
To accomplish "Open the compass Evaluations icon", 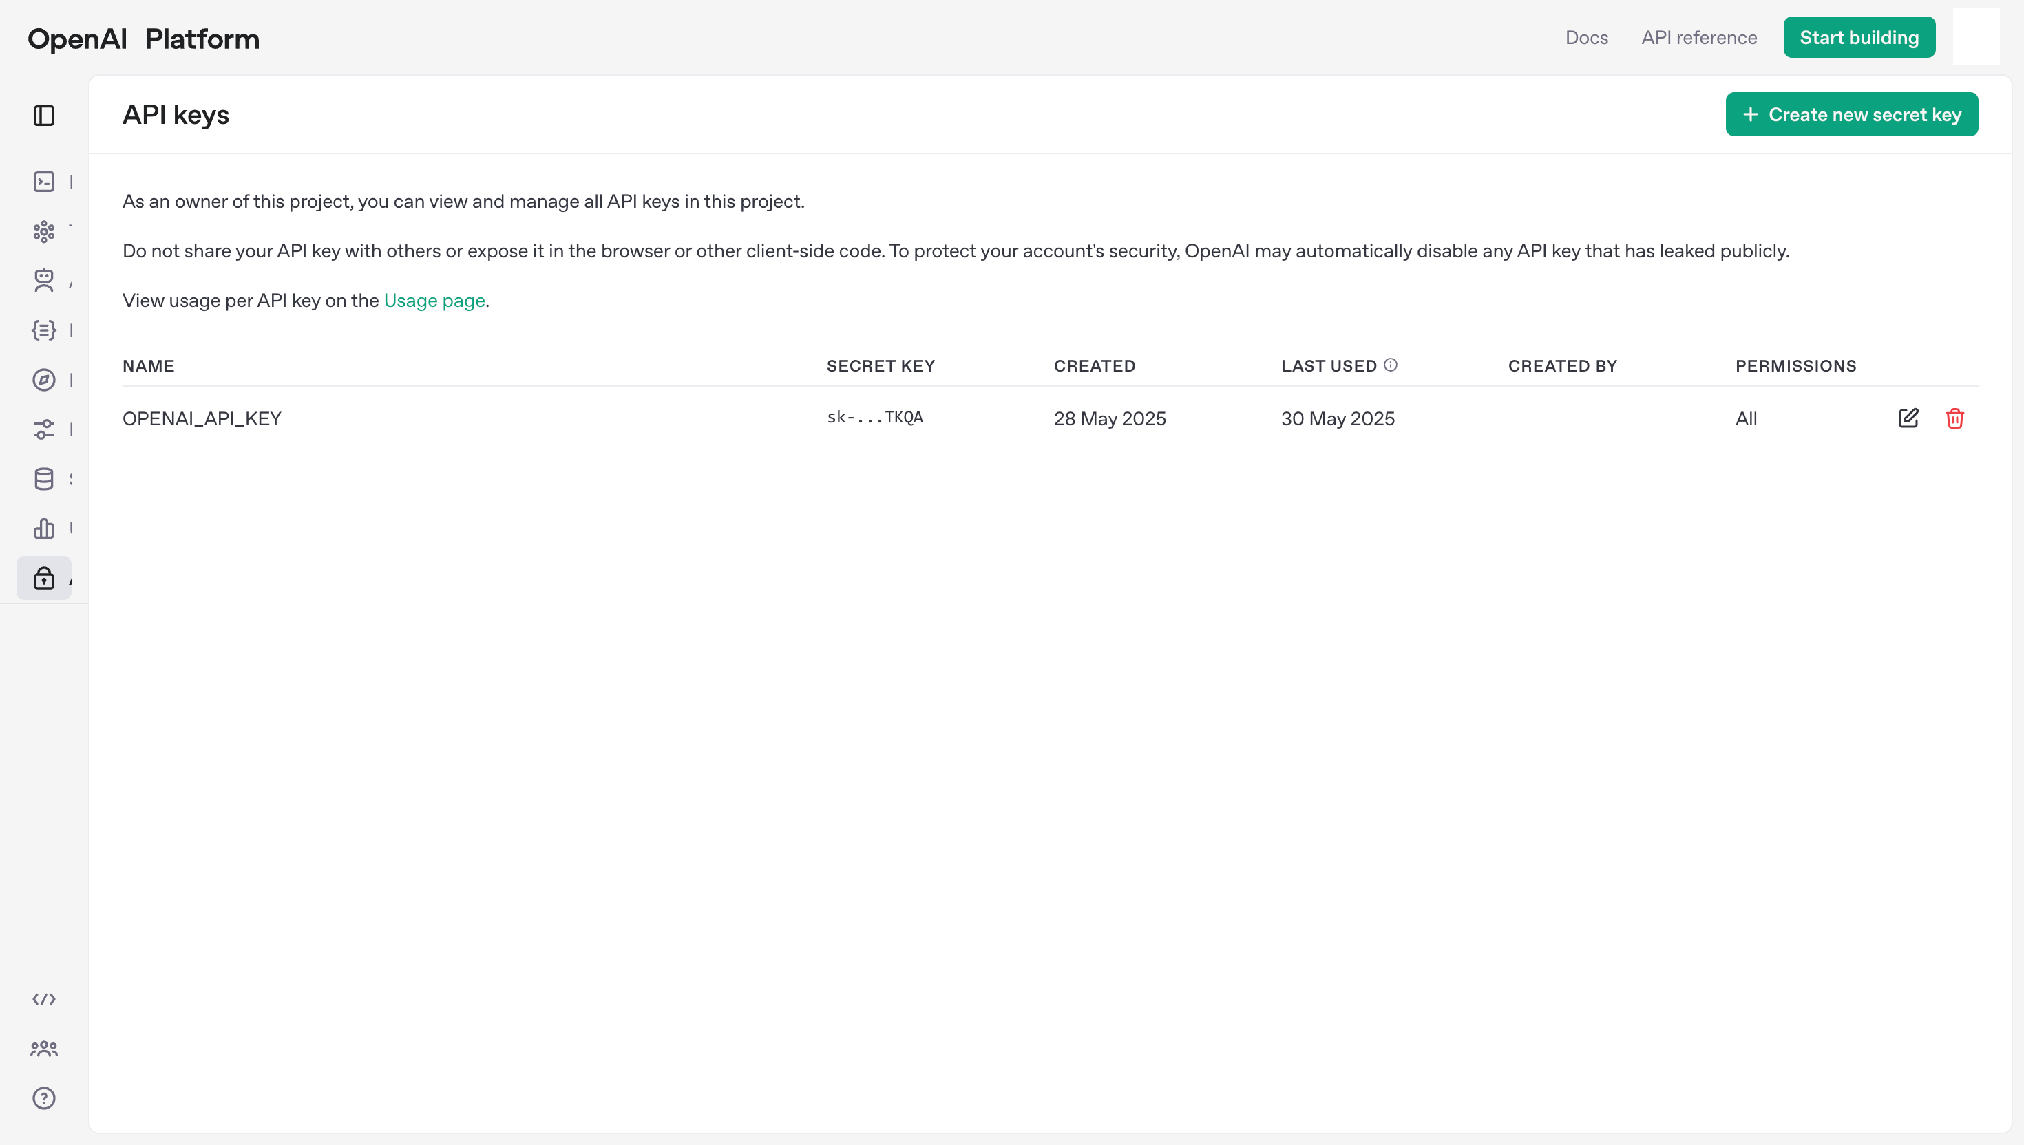I will tap(44, 380).
